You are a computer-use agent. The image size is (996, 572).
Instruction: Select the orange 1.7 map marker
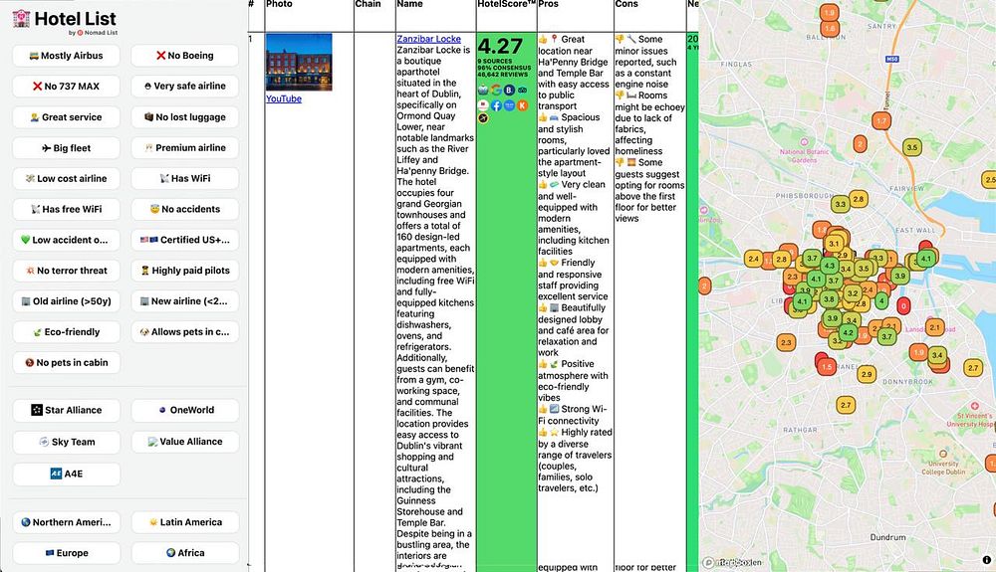[x=881, y=120]
